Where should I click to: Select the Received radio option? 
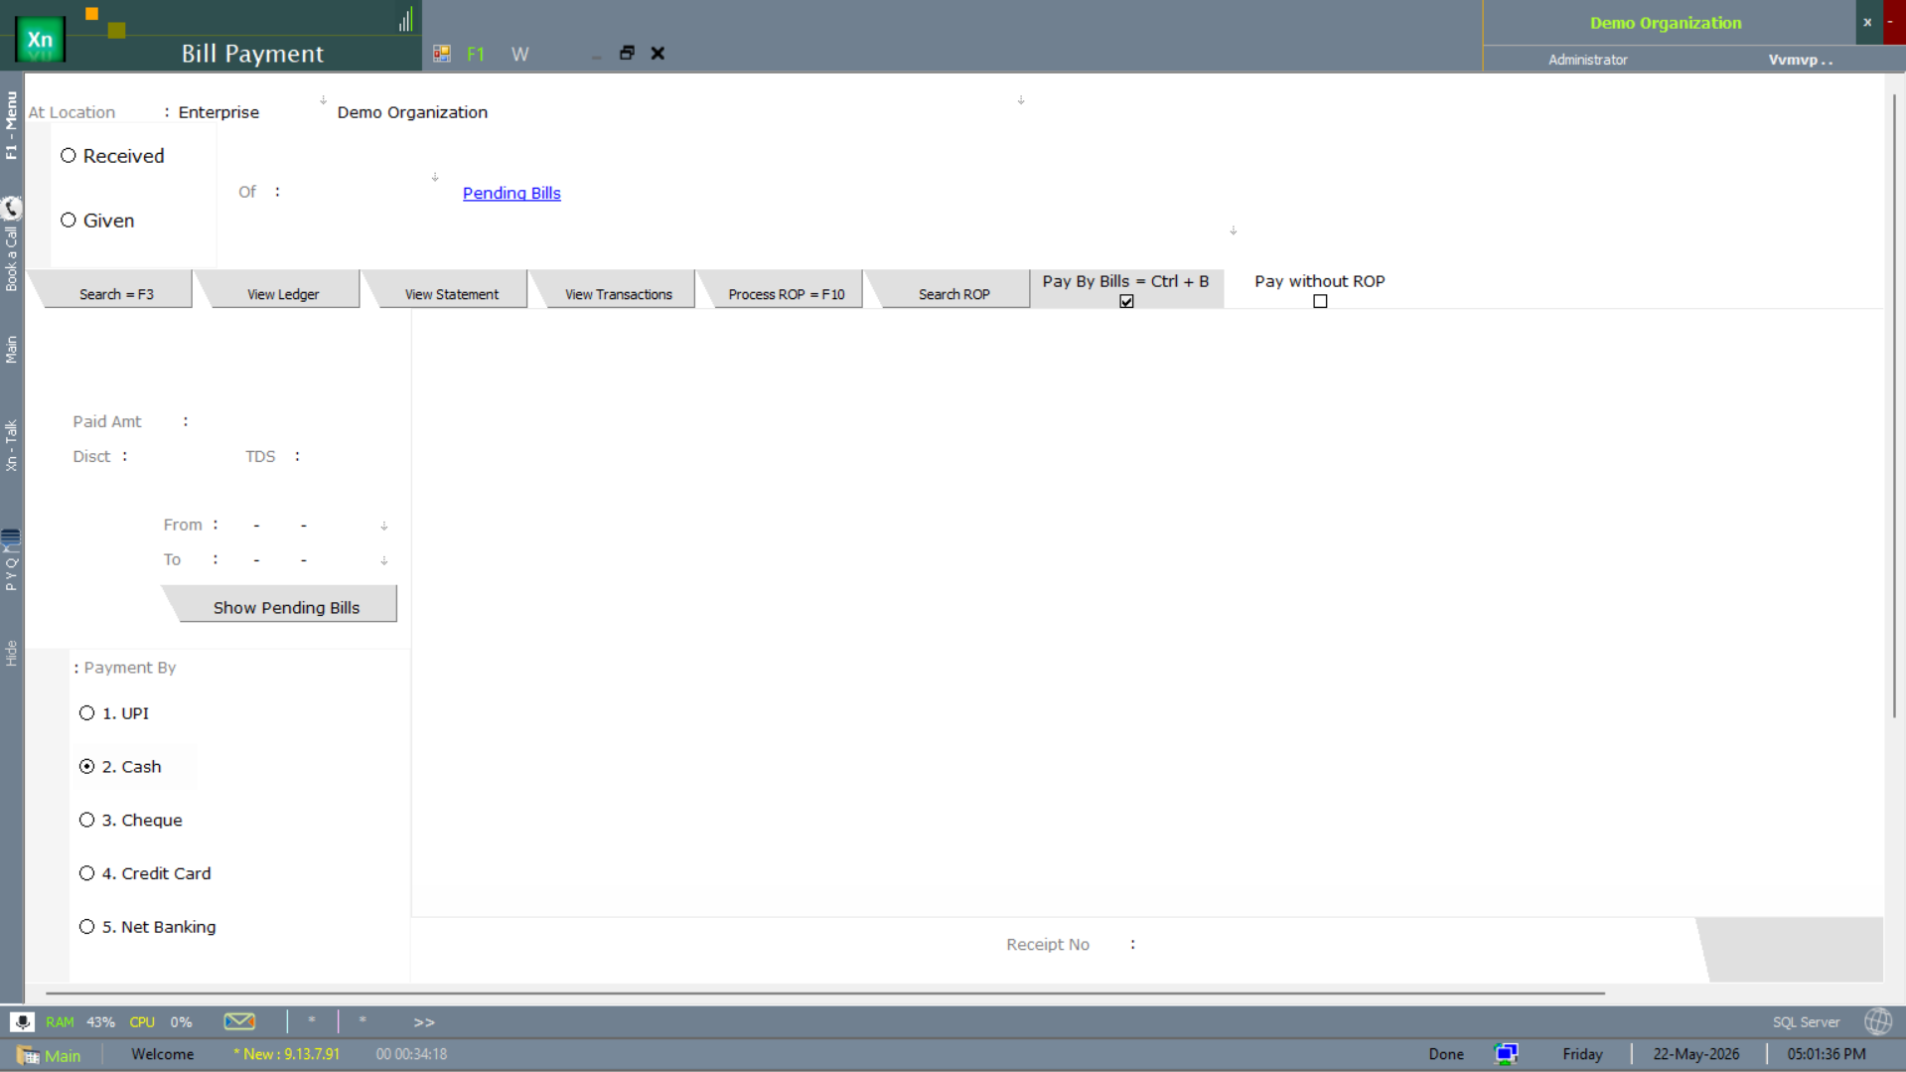pyautogui.click(x=69, y=156)
